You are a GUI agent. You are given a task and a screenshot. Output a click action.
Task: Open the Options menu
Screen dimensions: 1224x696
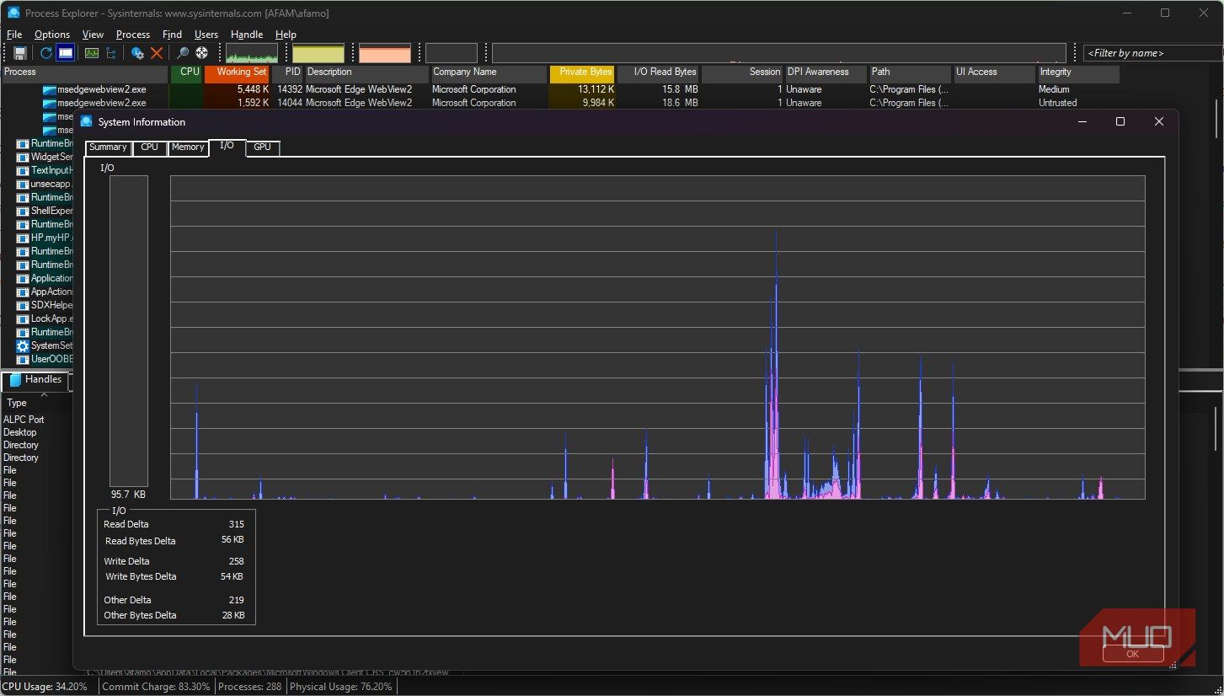coord(52,35)
